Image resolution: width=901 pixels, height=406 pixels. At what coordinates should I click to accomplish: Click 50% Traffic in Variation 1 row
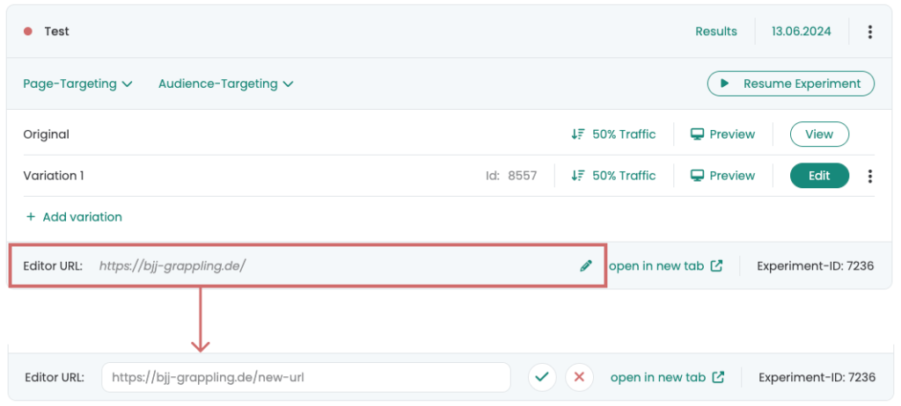click(613, 176)
